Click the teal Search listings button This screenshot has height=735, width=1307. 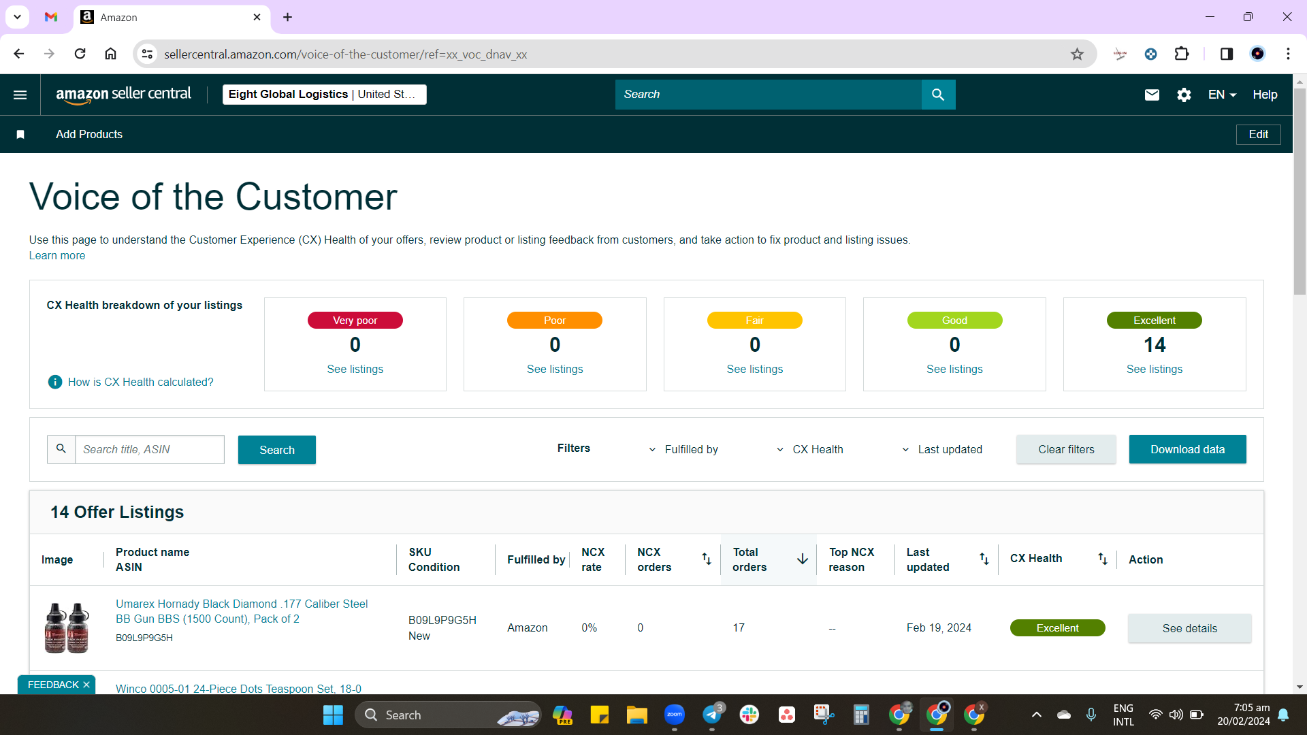[277, 450]
